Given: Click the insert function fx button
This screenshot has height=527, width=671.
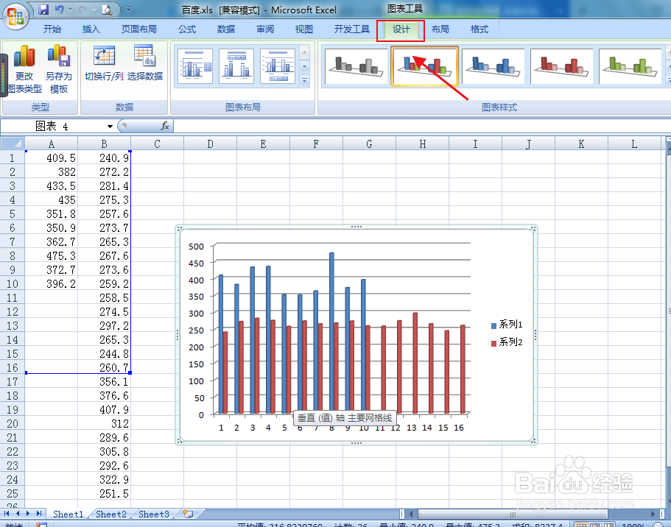Looking at the screenshot, I should 165,126.
